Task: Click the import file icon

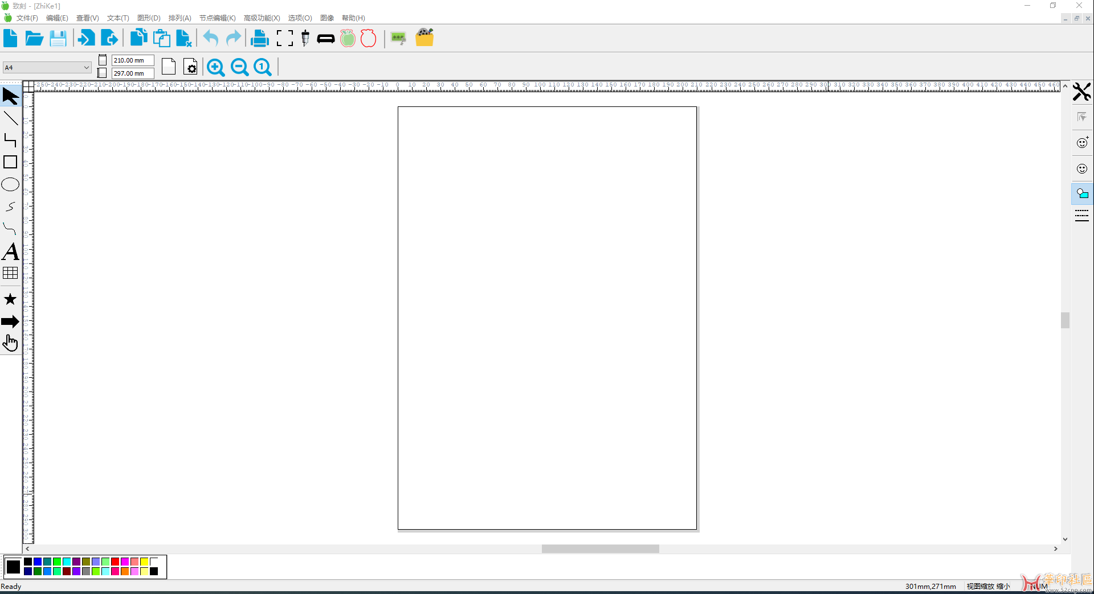Action: tap(86, 38)
